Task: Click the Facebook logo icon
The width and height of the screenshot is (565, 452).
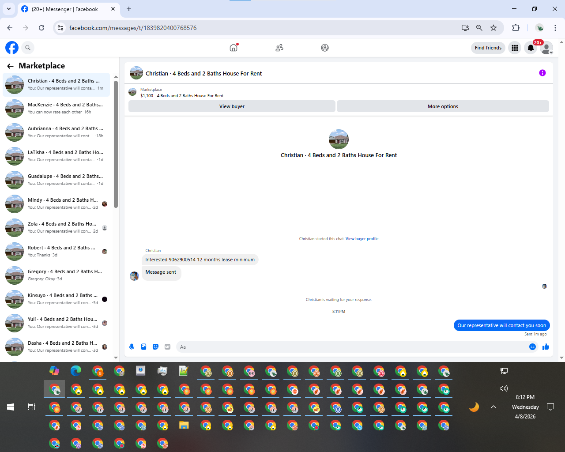Action: [x=12, y=48]
